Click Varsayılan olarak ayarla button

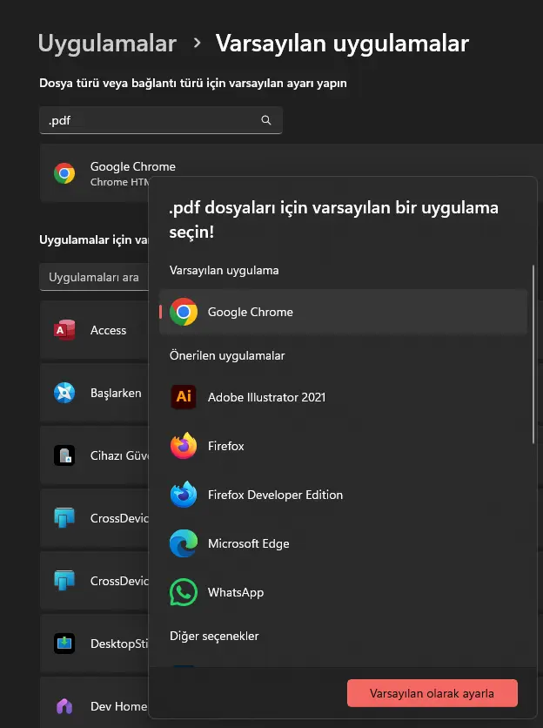(432, 693)
